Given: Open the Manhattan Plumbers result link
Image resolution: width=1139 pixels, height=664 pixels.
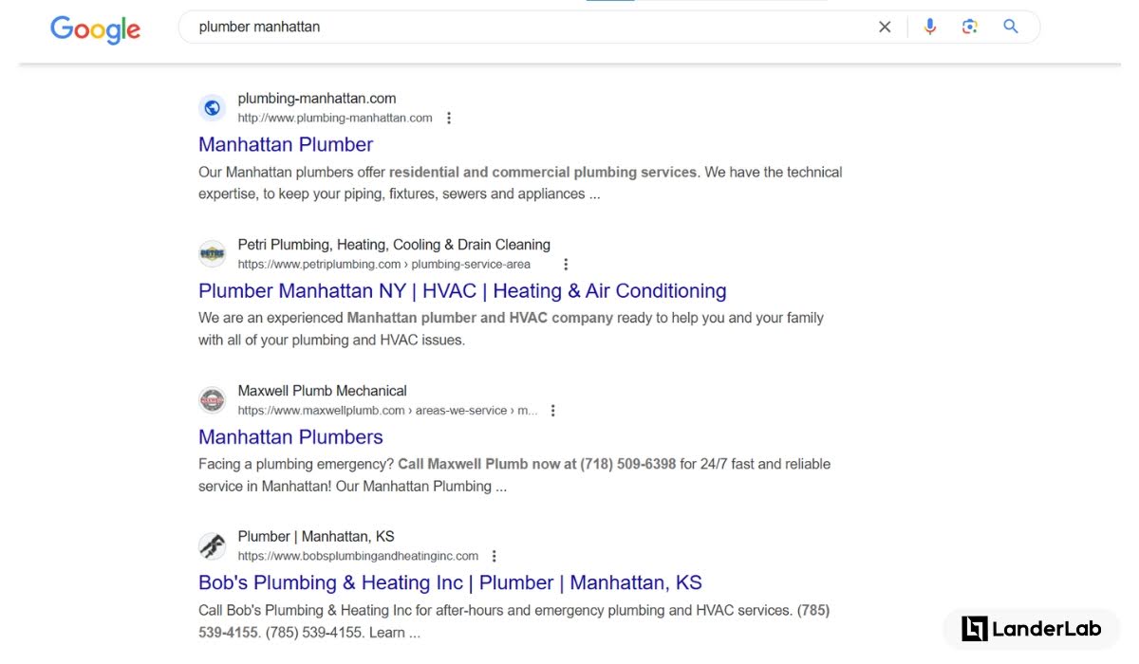Looking at the screenshot, I should 290,436.
